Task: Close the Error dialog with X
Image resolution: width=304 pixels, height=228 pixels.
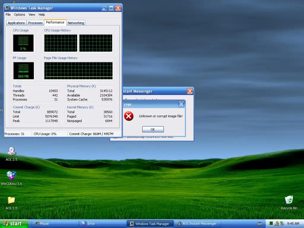Action: click(181, 104)
